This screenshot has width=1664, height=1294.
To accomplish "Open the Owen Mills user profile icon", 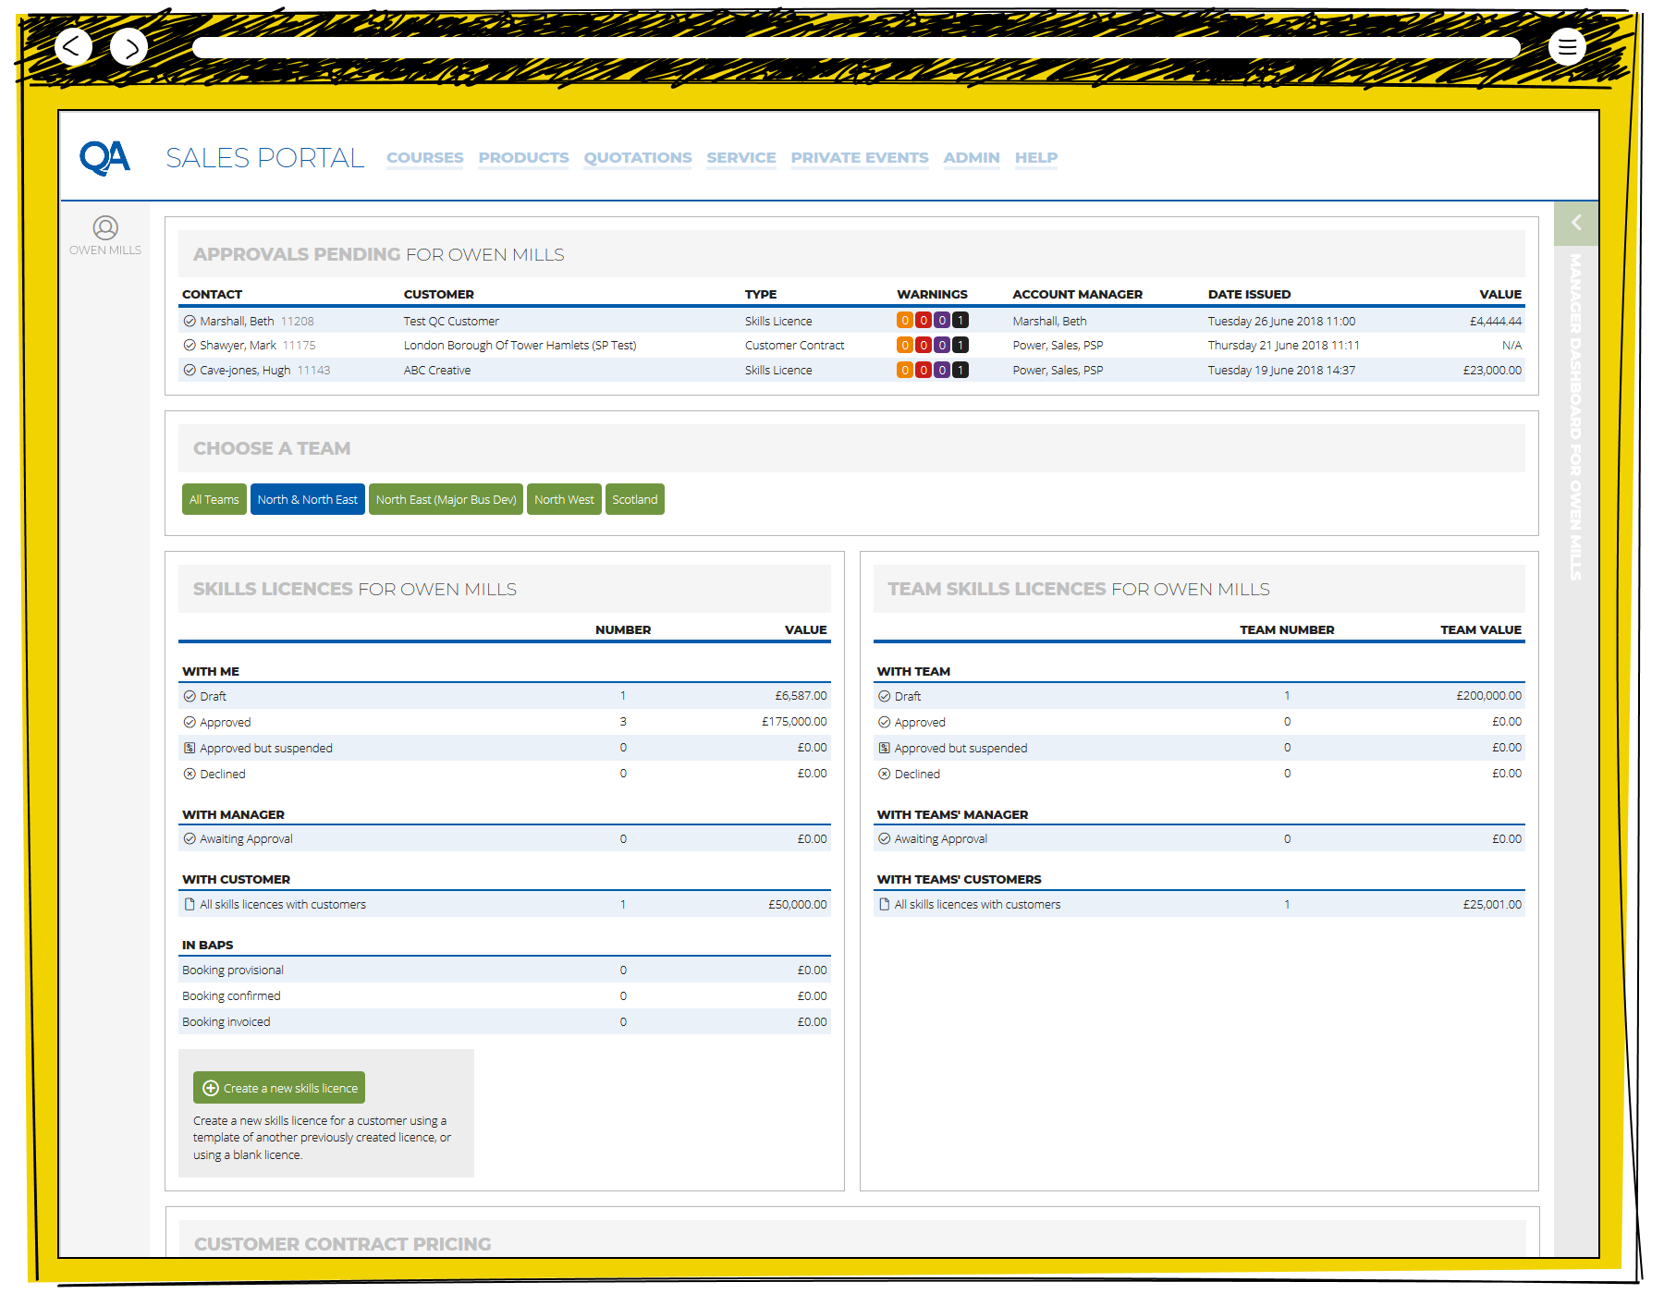I will pos(105,228).
